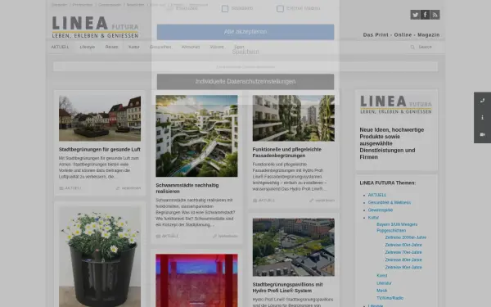Open headline Stadtbegrünungen für gesunde Luft
Screen dimensions: 491x307
[x=100, y=150]
